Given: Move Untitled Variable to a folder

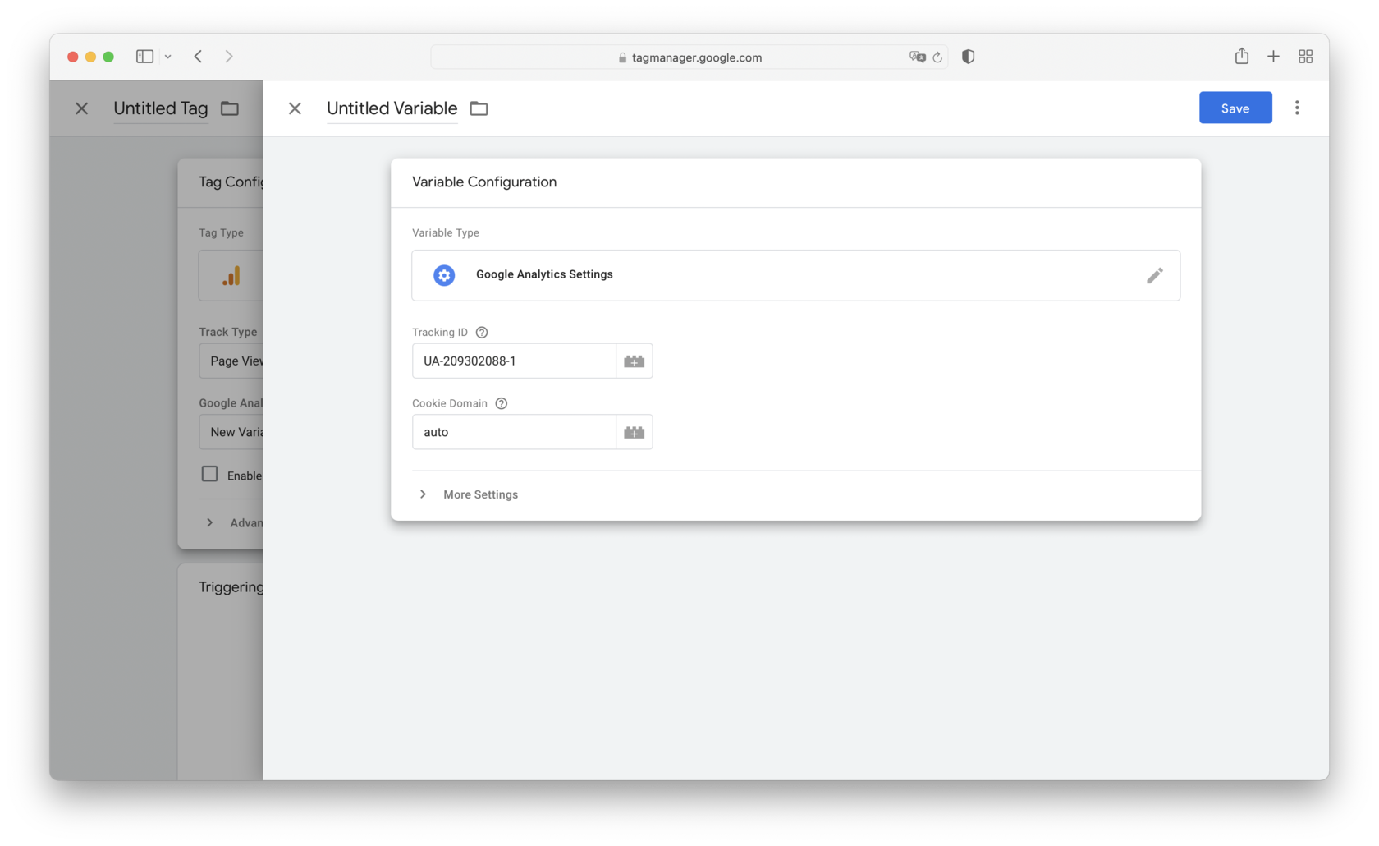Looking at the screenshot, I should click(479, 108).
